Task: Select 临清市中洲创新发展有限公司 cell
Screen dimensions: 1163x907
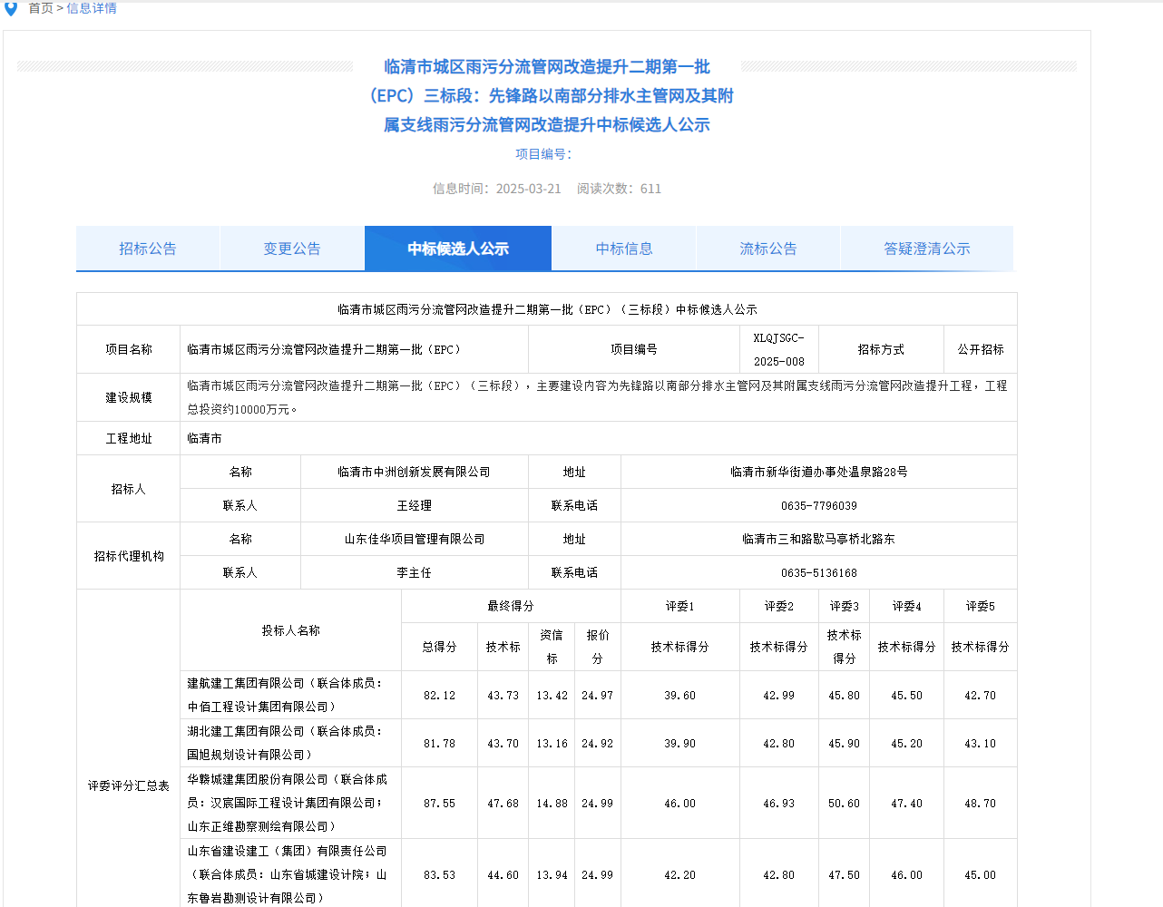Action: point(415,472)
